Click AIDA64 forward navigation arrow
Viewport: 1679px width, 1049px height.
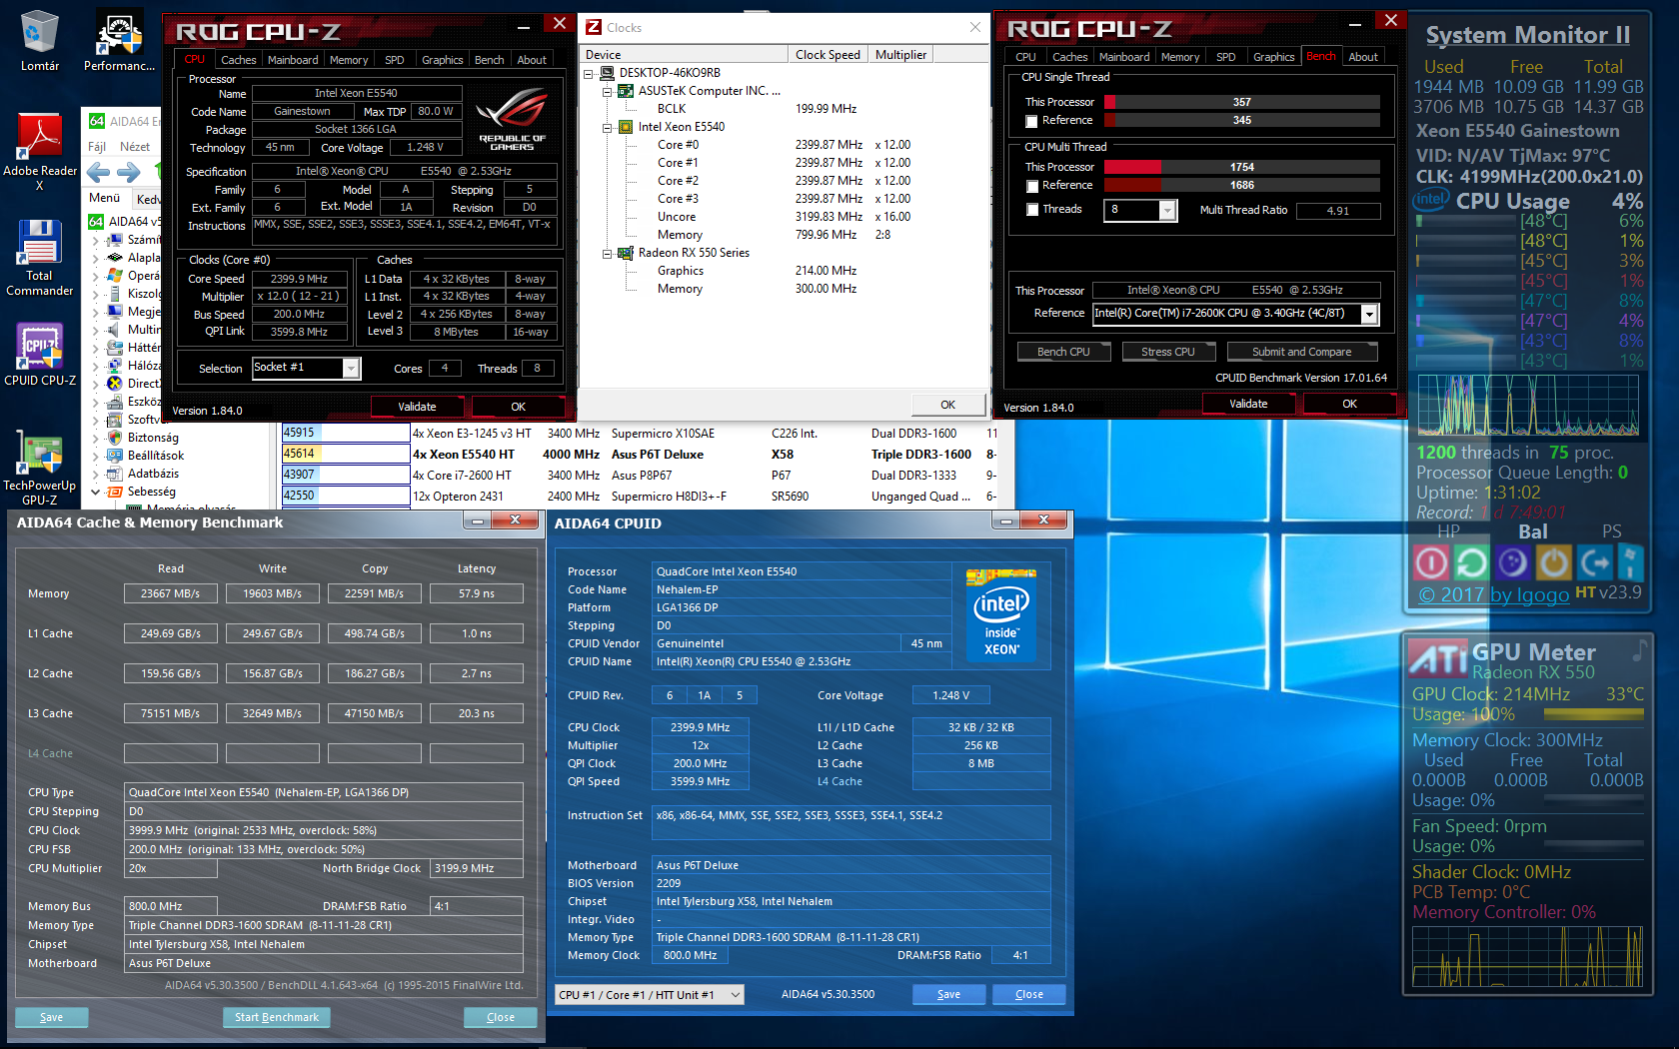tap(129, 172)
